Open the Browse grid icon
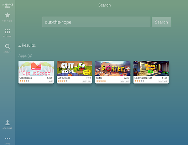The width and height of the screenshot is (188, 145). click(8, 31)
